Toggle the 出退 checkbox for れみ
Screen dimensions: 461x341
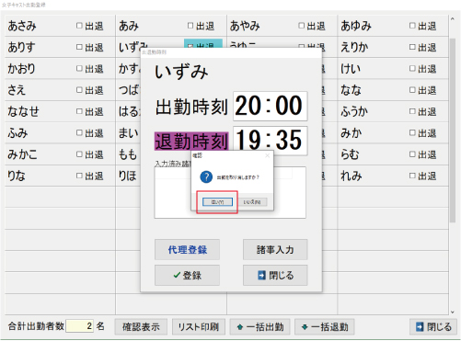tap(412, 176)
